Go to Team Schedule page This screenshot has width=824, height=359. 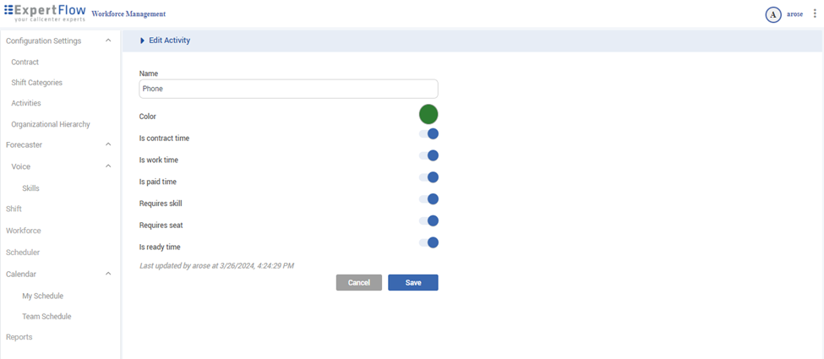pos(46,317)
